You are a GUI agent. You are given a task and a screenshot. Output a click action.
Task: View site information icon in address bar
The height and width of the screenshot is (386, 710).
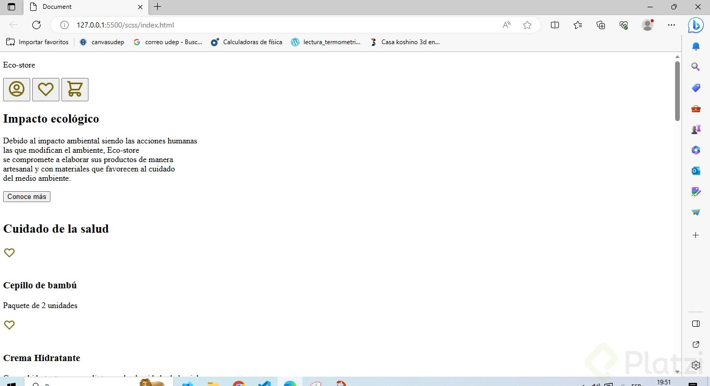pyautogui.click(x=65, y=25)
